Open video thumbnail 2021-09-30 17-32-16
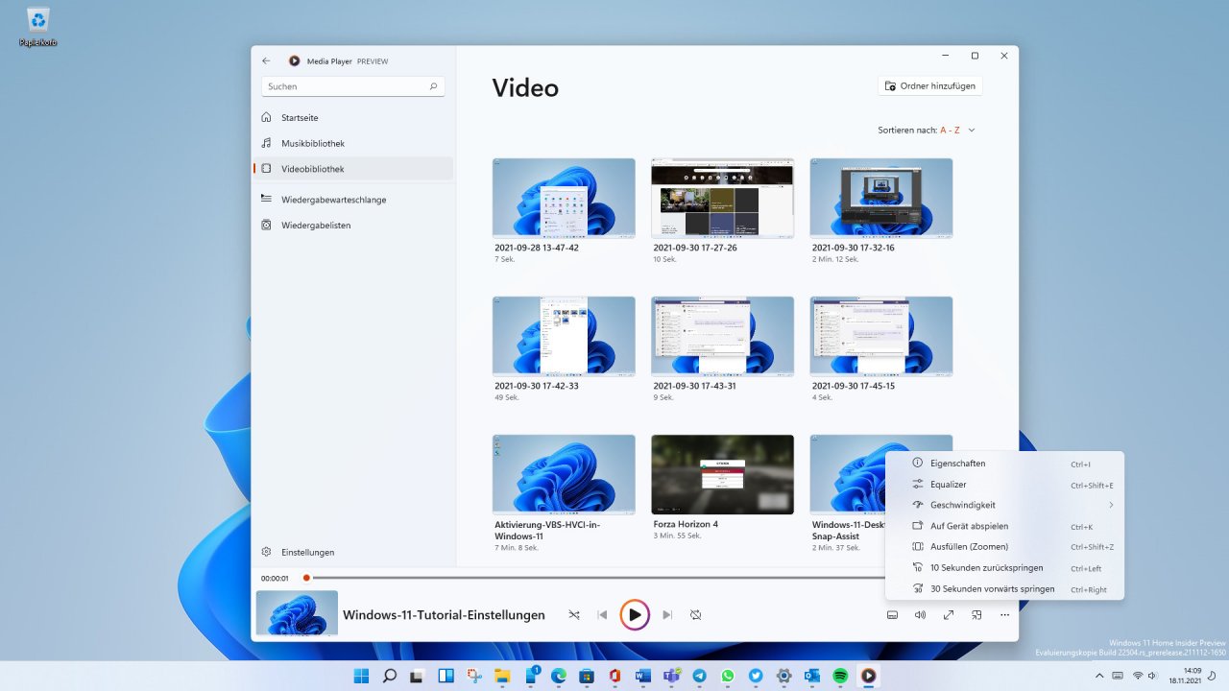 pyautogui.click(x=881, y=198)
